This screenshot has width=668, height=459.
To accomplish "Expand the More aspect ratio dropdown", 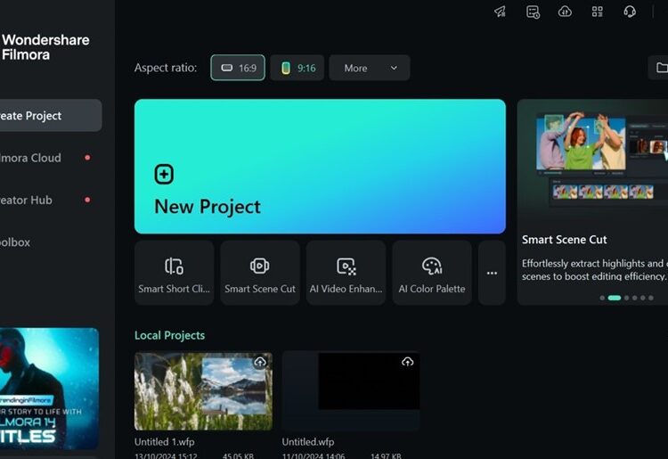I will pos(370,68).
